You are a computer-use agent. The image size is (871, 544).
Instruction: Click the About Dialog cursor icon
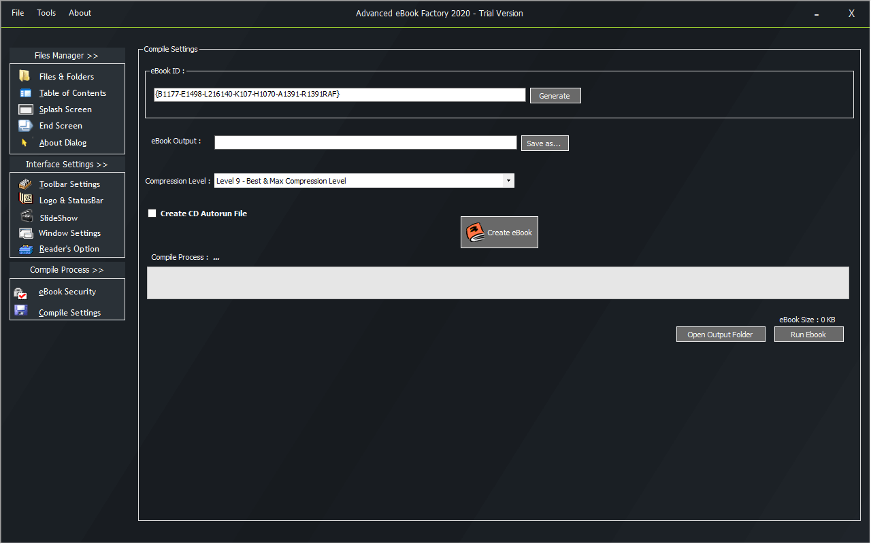(x=25, y=143)
